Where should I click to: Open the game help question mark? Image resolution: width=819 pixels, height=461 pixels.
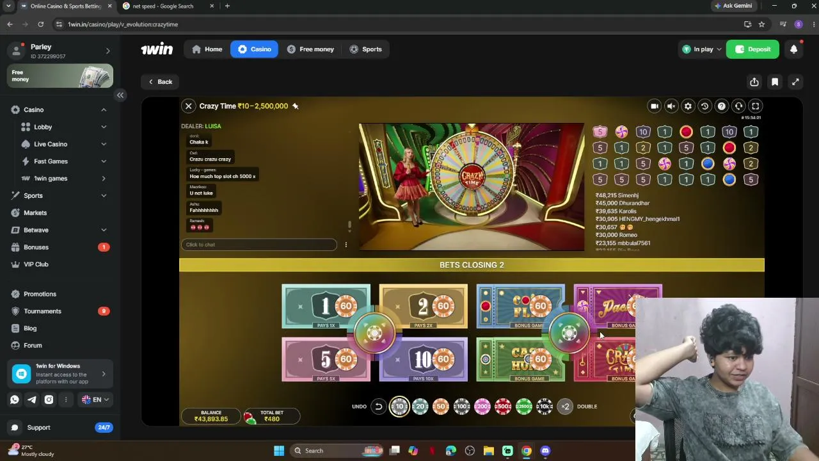[722, 106]
